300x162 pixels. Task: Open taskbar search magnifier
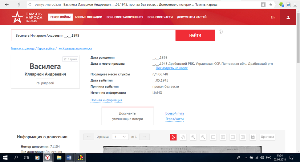[x=16, y=158]
